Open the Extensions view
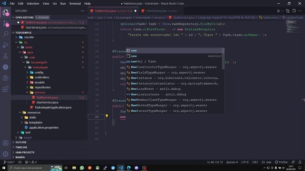305x171 pixels. [5, 89]
